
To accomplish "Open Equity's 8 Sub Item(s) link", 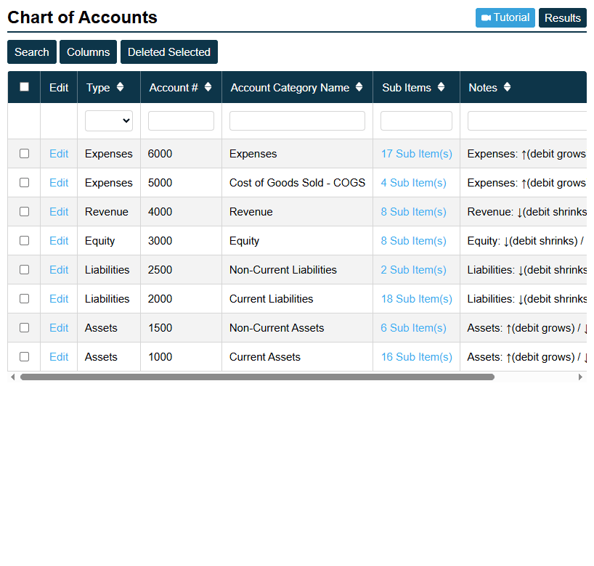I will click(x=413, y=241).
